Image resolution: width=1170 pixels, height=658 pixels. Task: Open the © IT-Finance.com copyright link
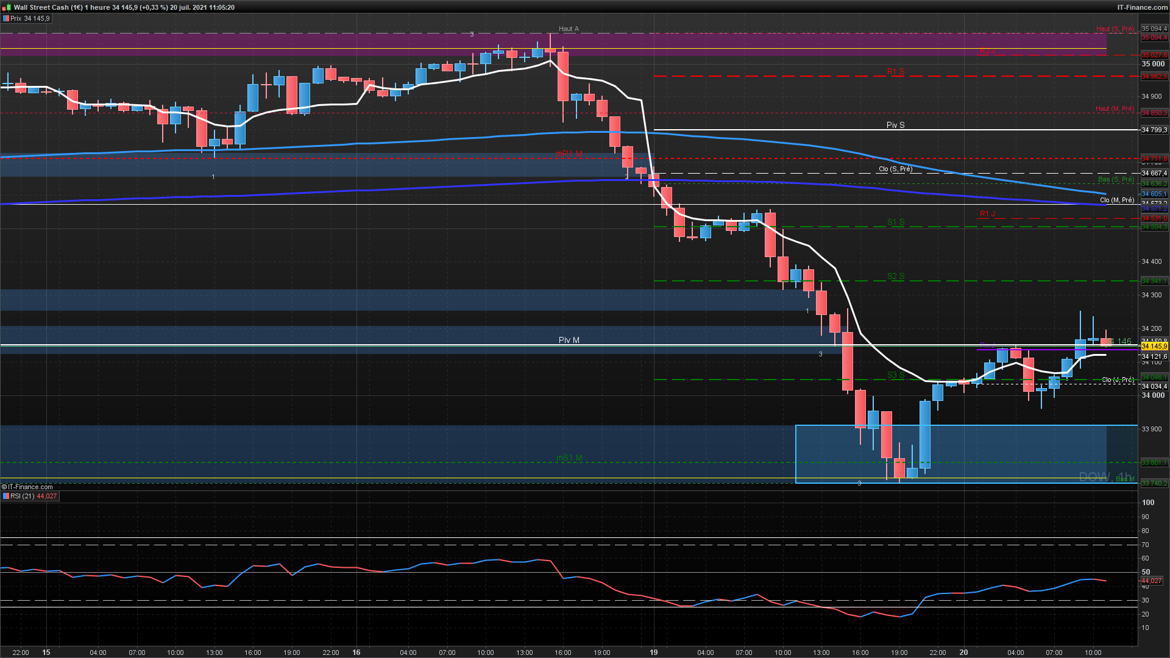(x=27, y=487)
